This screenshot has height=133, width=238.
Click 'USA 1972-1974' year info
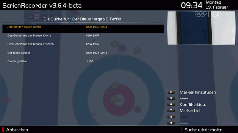[96, 53]
